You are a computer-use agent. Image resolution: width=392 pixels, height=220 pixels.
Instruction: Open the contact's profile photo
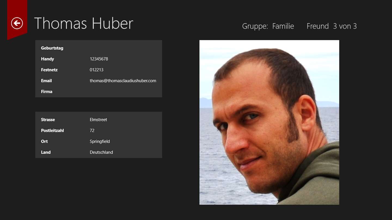(x=269, y=122)
